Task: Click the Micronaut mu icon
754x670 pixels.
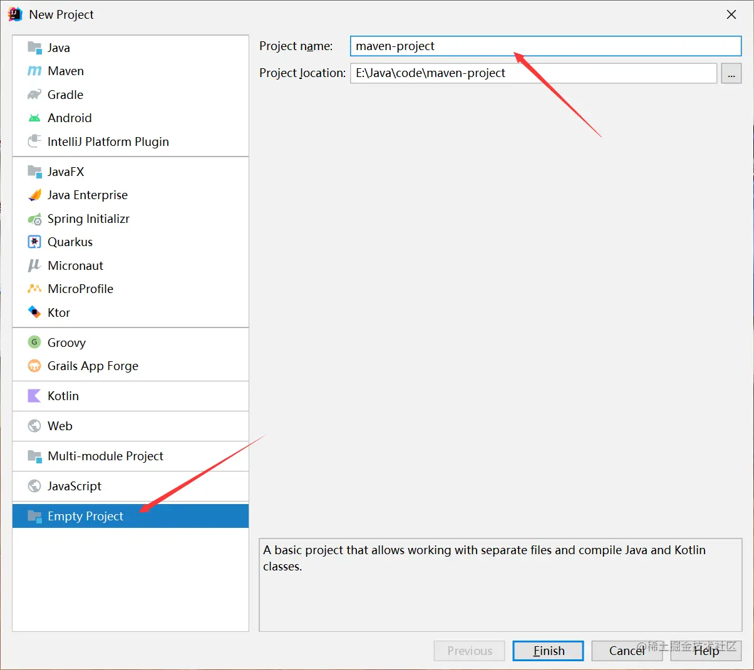Action: click(x=34, y=265)
